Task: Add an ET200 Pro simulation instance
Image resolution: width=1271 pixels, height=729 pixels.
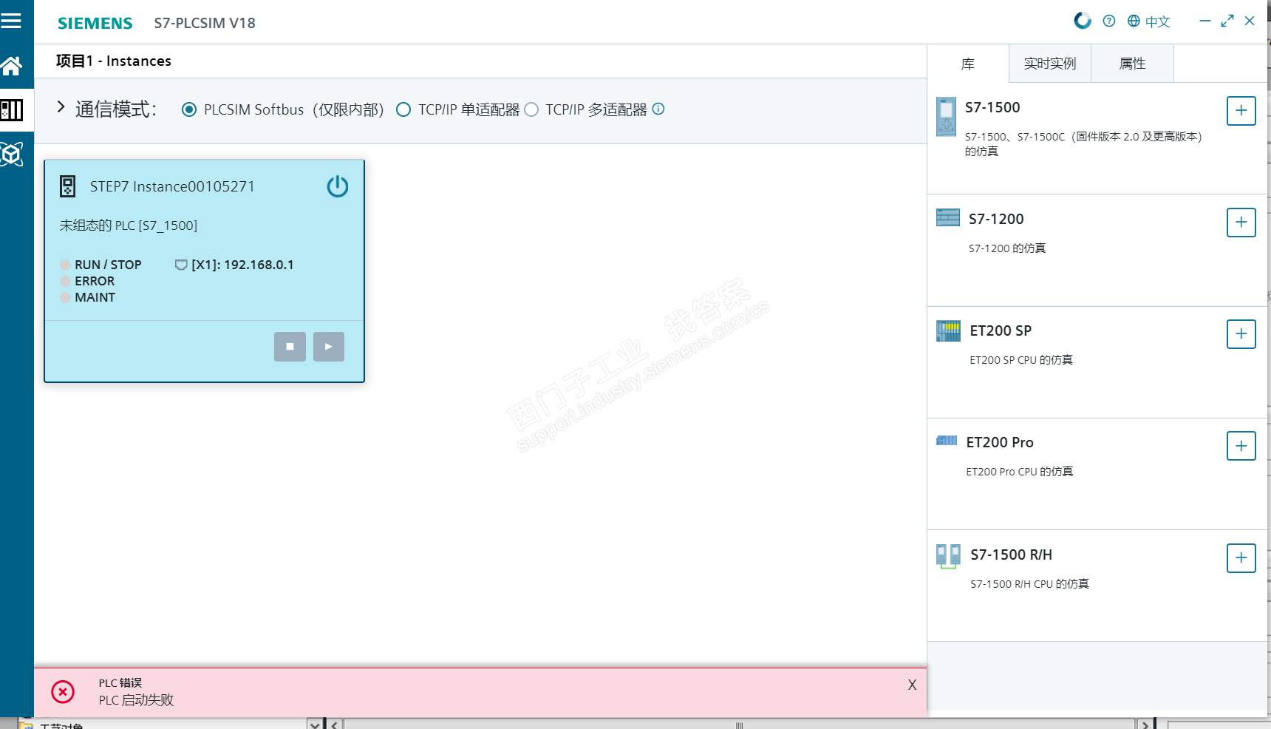Action: 1241,446
